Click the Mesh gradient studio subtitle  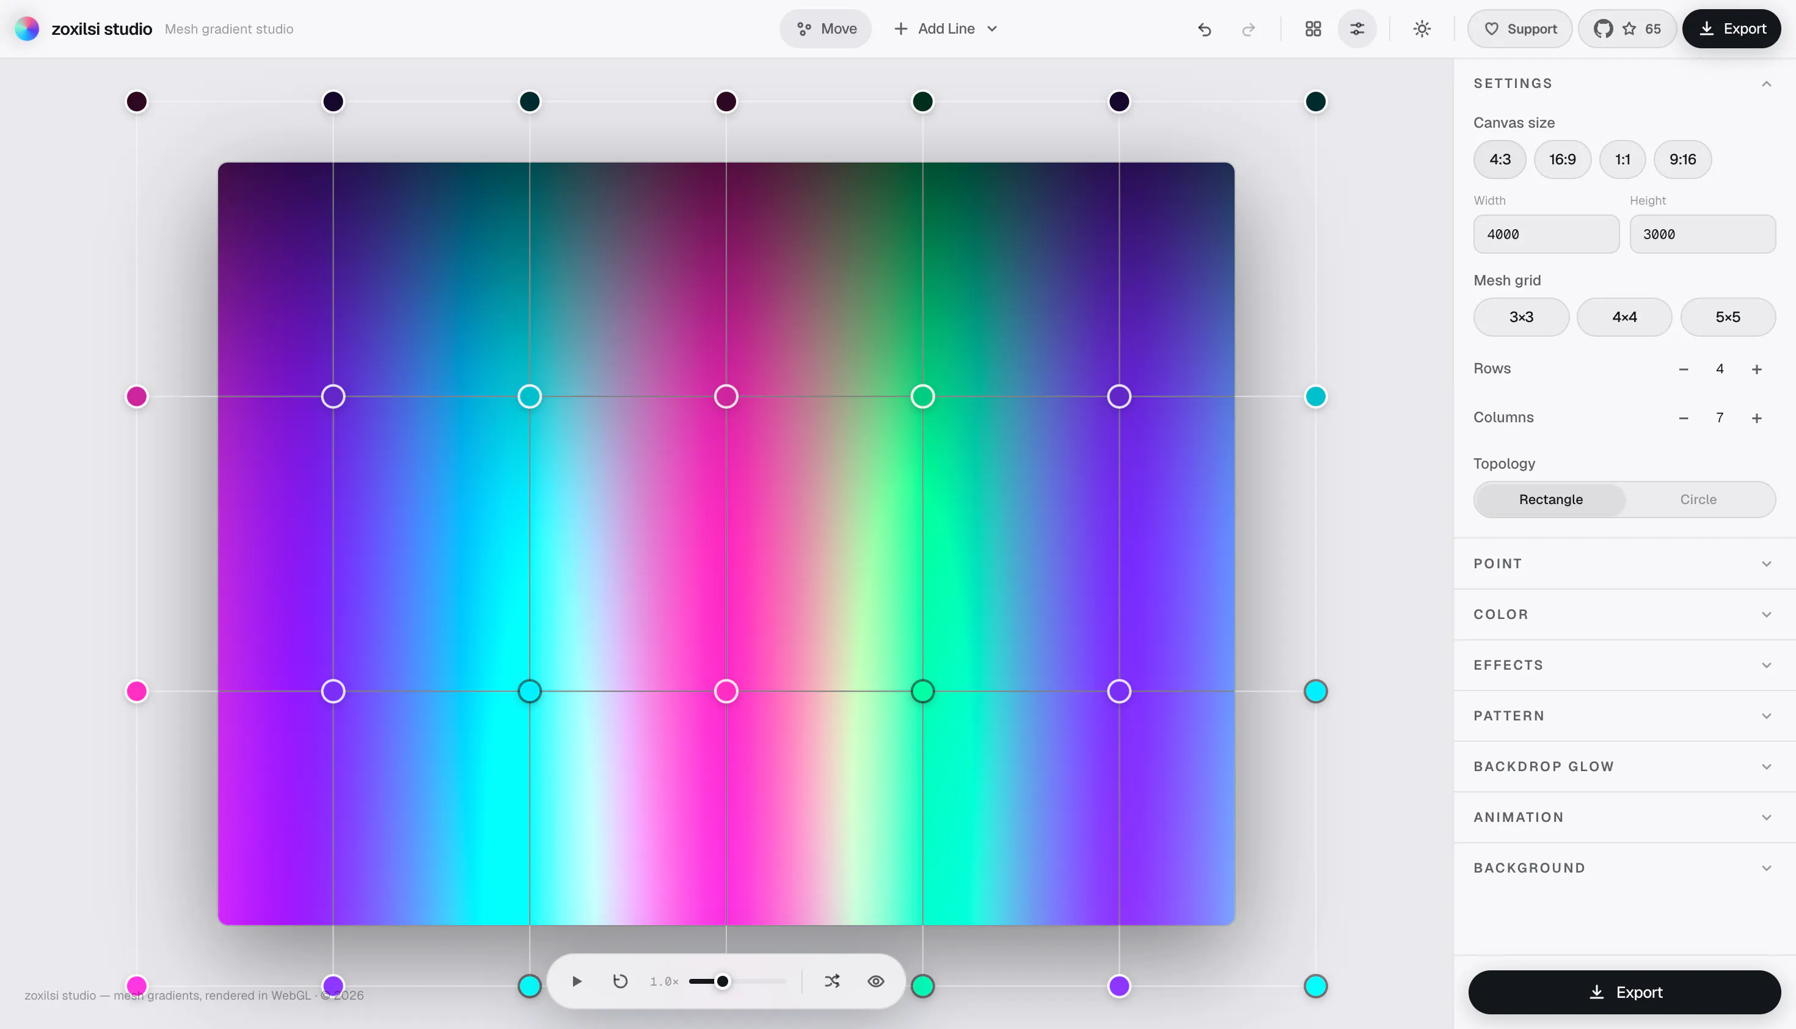click(x=229, y=29)
